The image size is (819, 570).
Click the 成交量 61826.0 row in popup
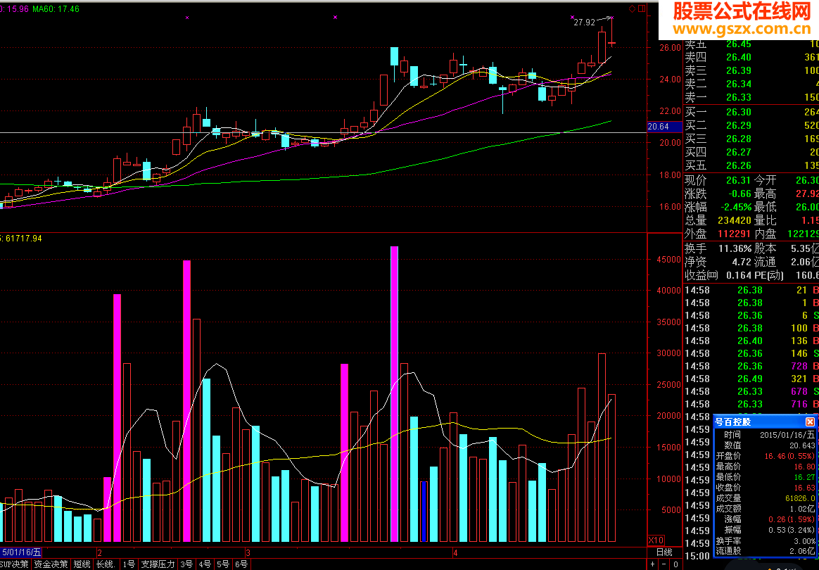tap(766, 498)
